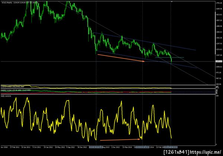Click the 1426.61 price scale label
This screenshot has height=156, width=223.
[x=219, y=32]
